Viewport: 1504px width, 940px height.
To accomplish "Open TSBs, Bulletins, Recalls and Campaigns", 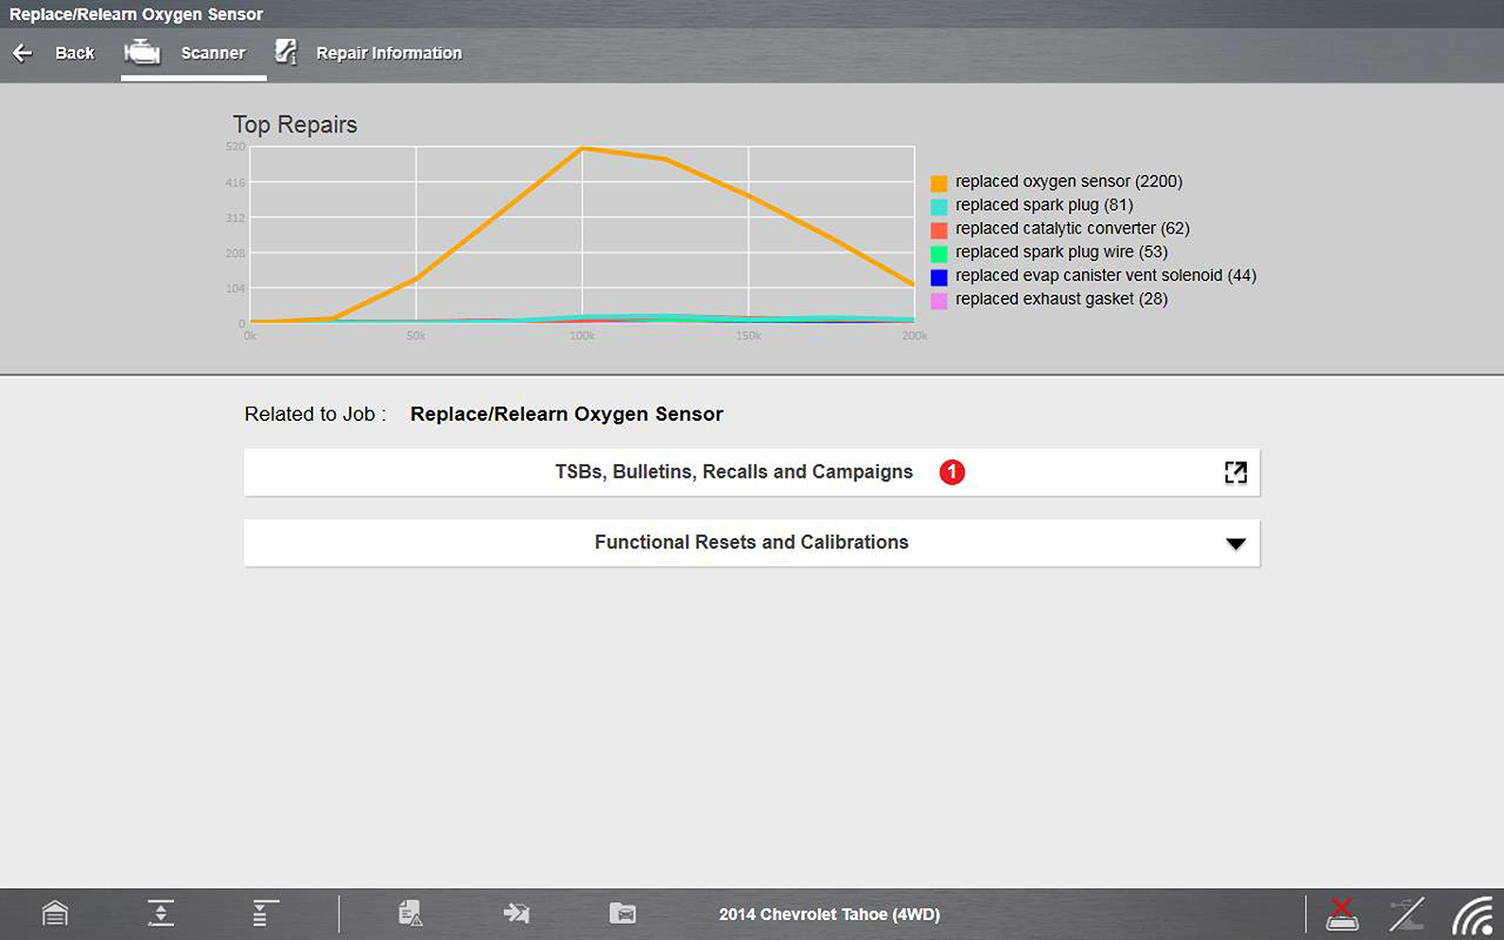I will pos(733,472).
